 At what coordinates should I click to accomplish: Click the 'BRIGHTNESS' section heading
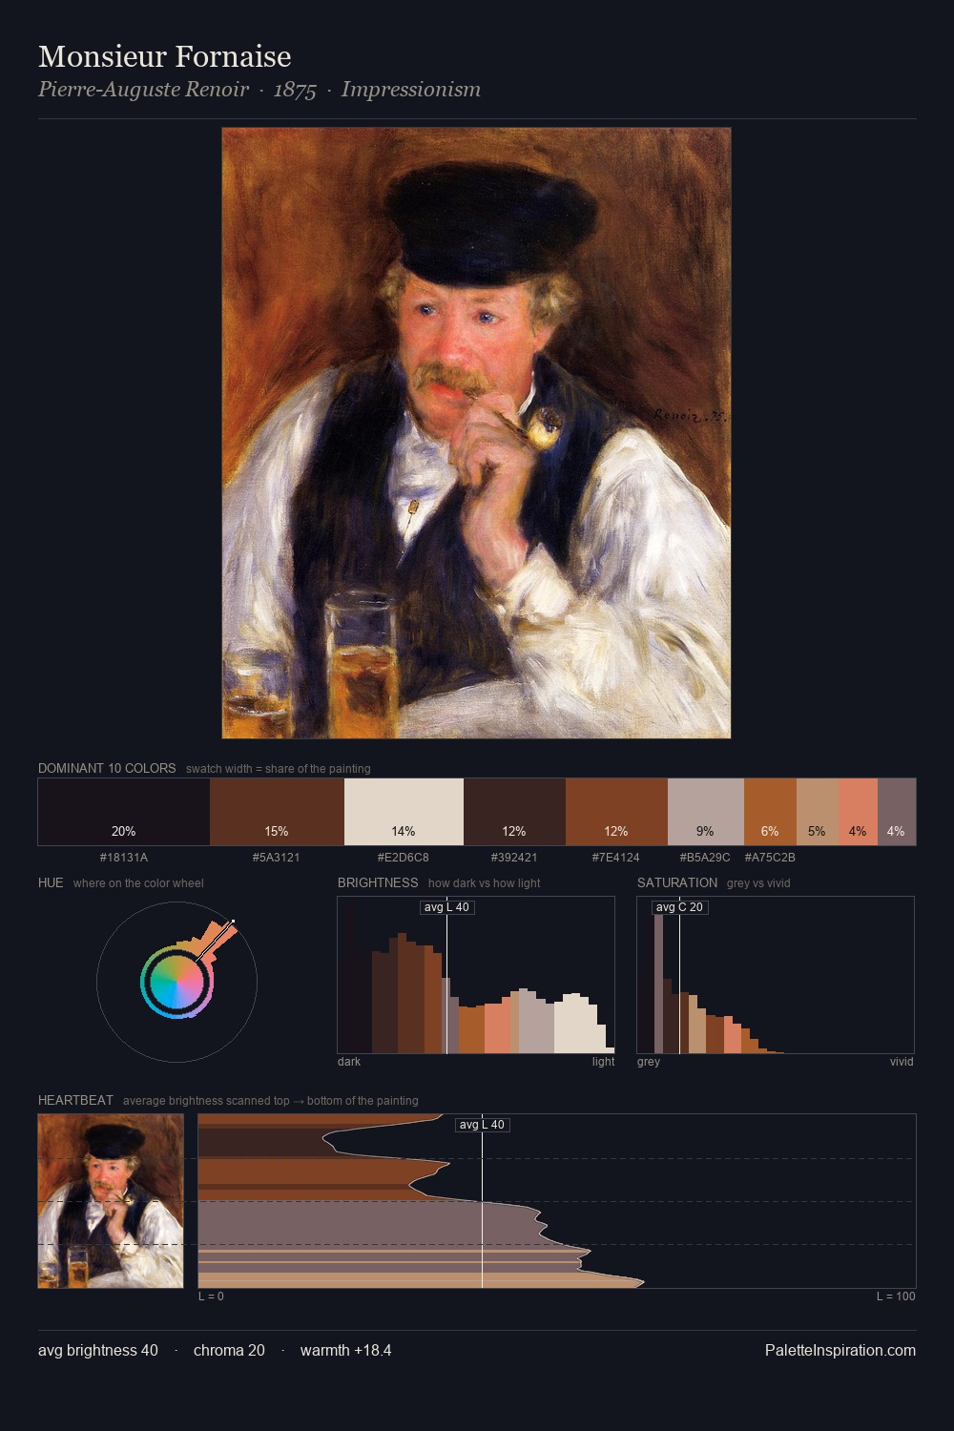[378, 882]
